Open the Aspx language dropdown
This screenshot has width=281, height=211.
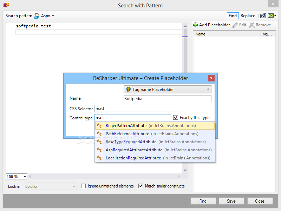tap(53, 16)
